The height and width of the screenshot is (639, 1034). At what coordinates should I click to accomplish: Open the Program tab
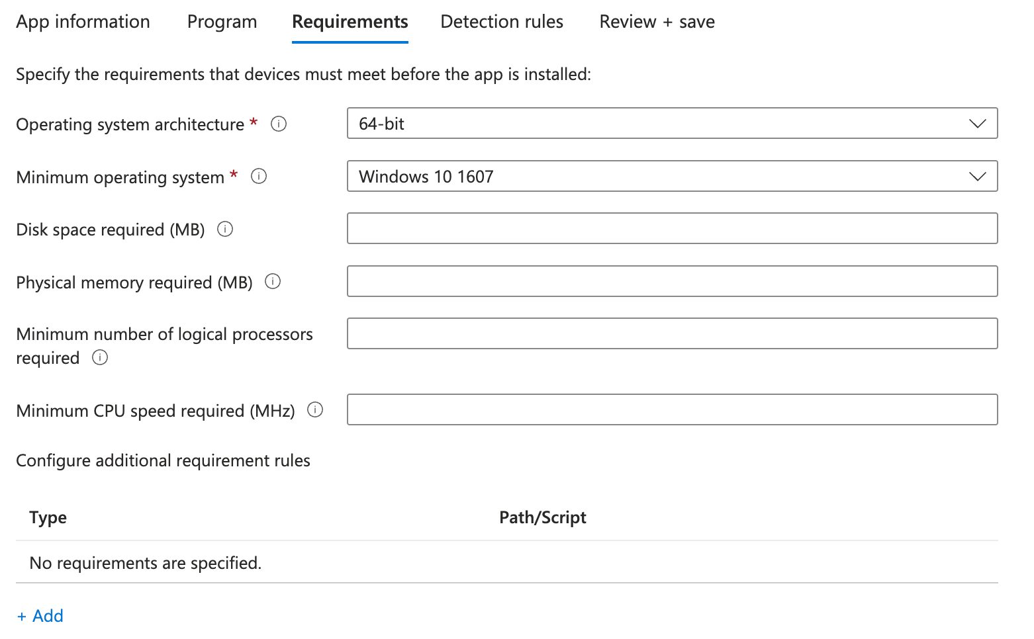[x=222, y=22]
